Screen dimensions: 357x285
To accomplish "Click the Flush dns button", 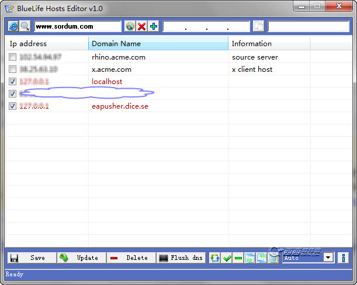I will coord(181,258).
